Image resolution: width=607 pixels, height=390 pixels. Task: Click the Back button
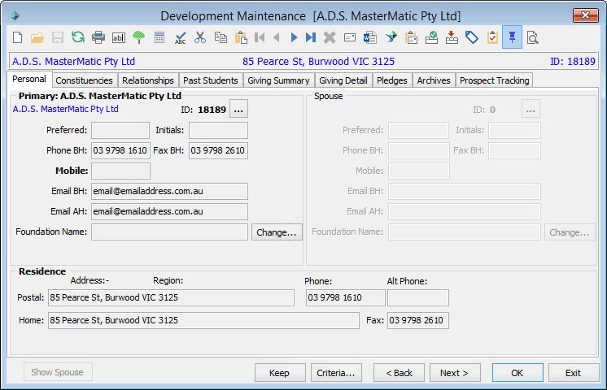click(x=399, y=373)
